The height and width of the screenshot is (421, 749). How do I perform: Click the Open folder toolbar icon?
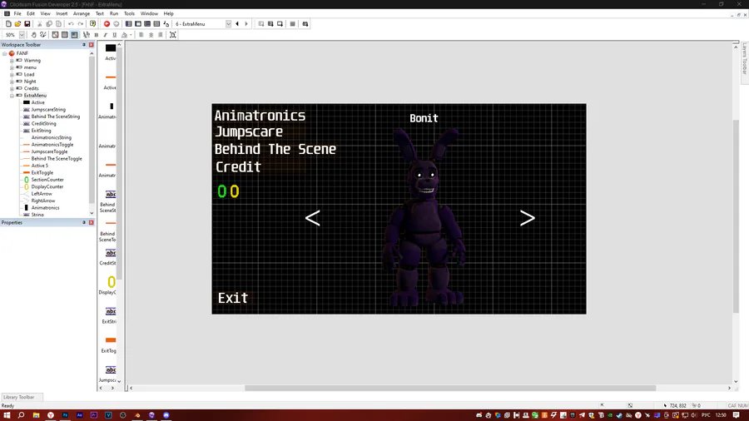click(17, 24)
